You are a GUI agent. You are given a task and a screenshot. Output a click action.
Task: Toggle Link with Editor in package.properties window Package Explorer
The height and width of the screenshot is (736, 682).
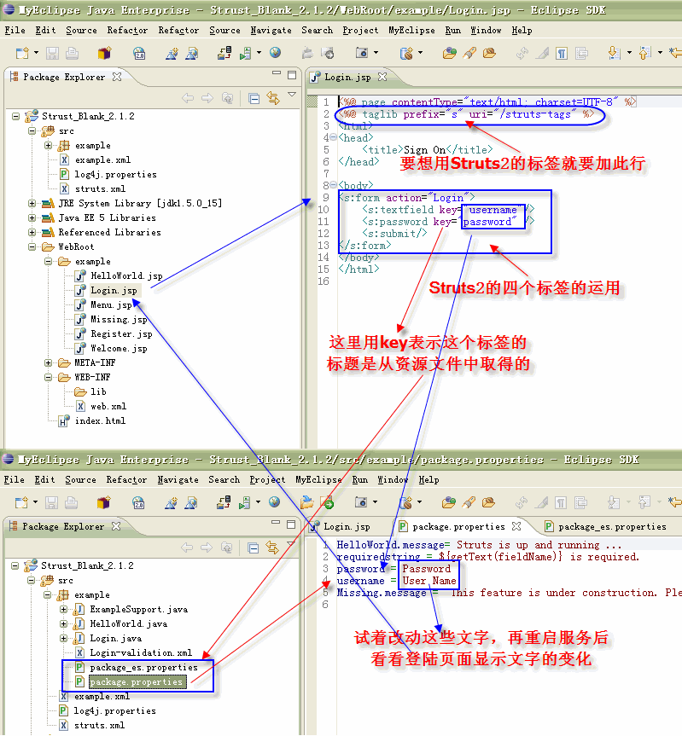272,547
